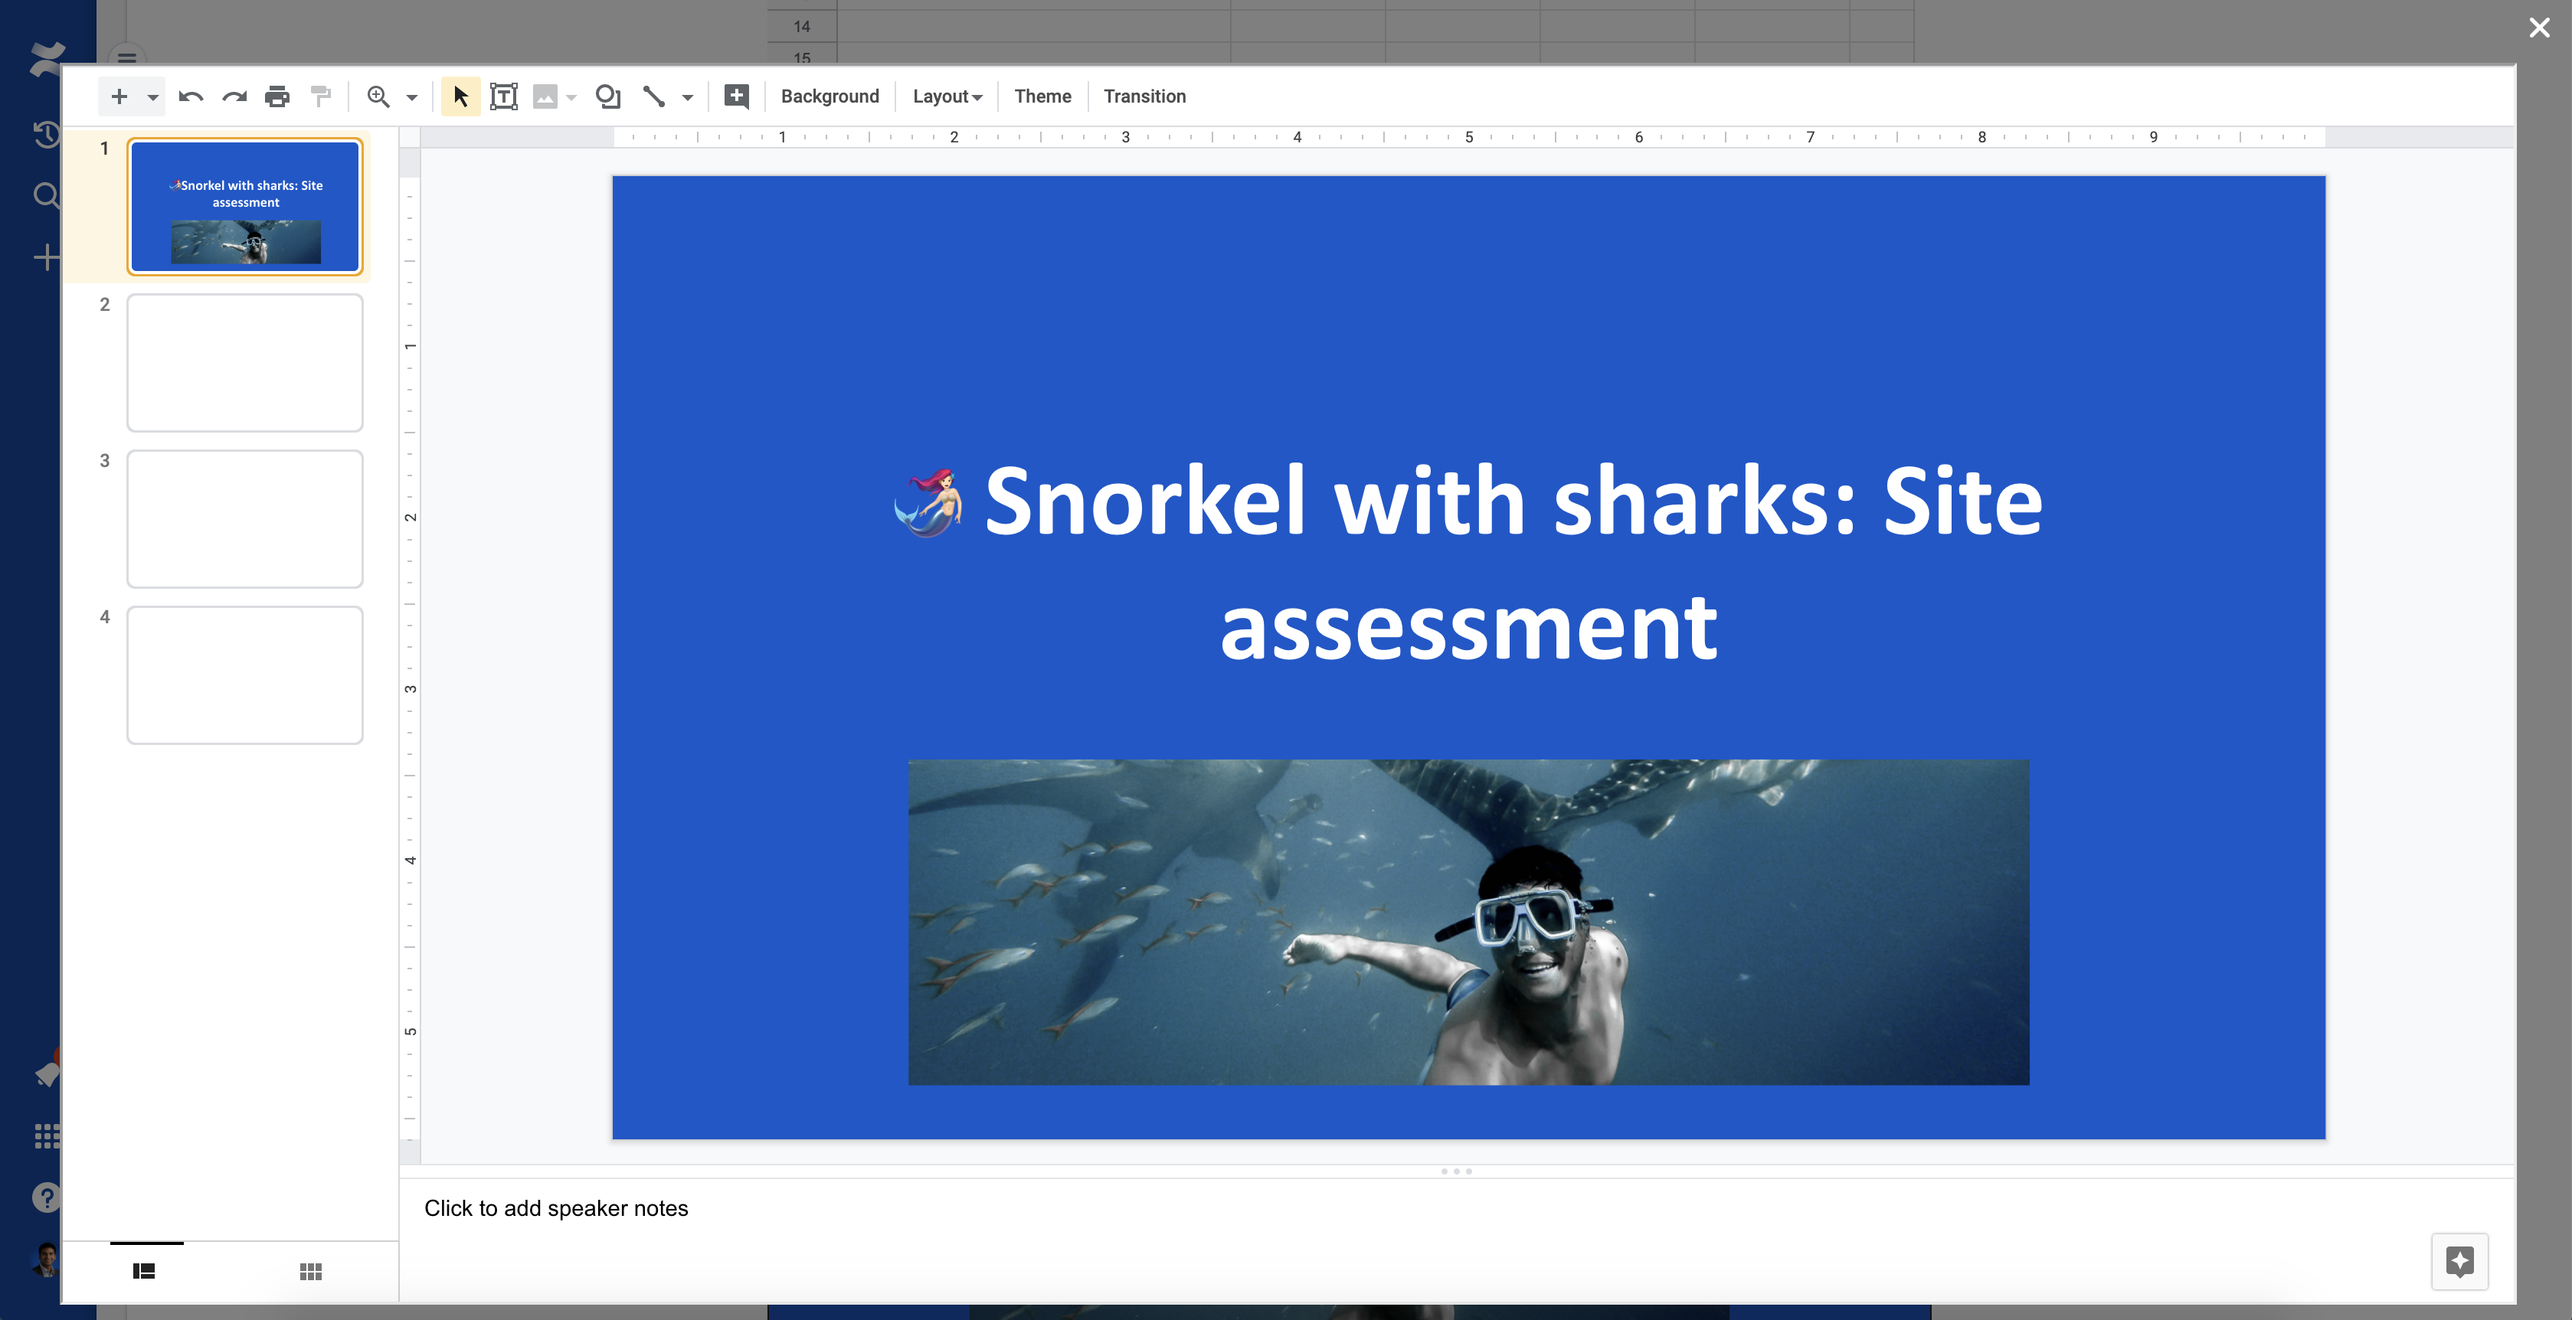Click the Background button
This screenshot has width=2572, height=1320.
click(830, 96)
